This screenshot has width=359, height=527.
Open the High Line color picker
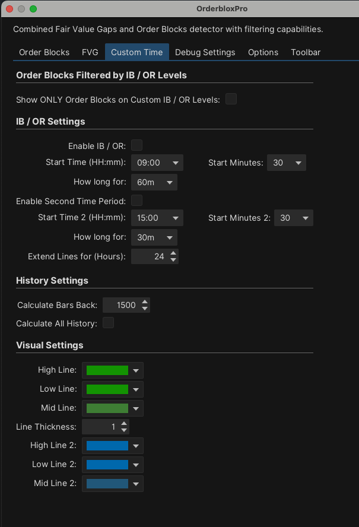(113, 370)
